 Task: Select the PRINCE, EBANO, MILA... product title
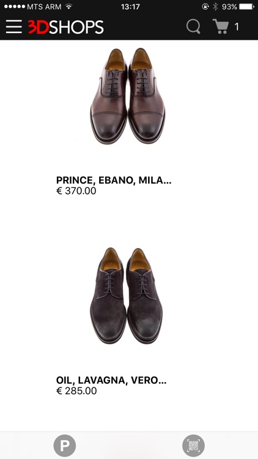[114, 180]
